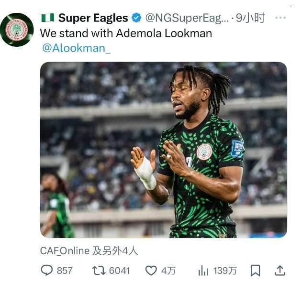Click the reply speech bubble icon

[x=46, y=270]
